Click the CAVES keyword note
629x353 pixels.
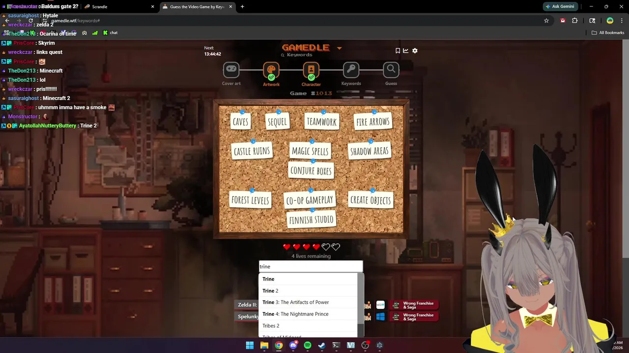coord(240,121)
